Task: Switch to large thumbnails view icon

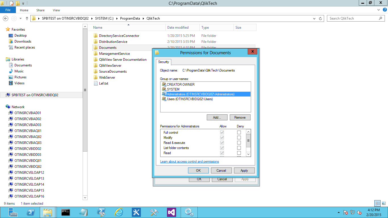Action: click(384, 203)
